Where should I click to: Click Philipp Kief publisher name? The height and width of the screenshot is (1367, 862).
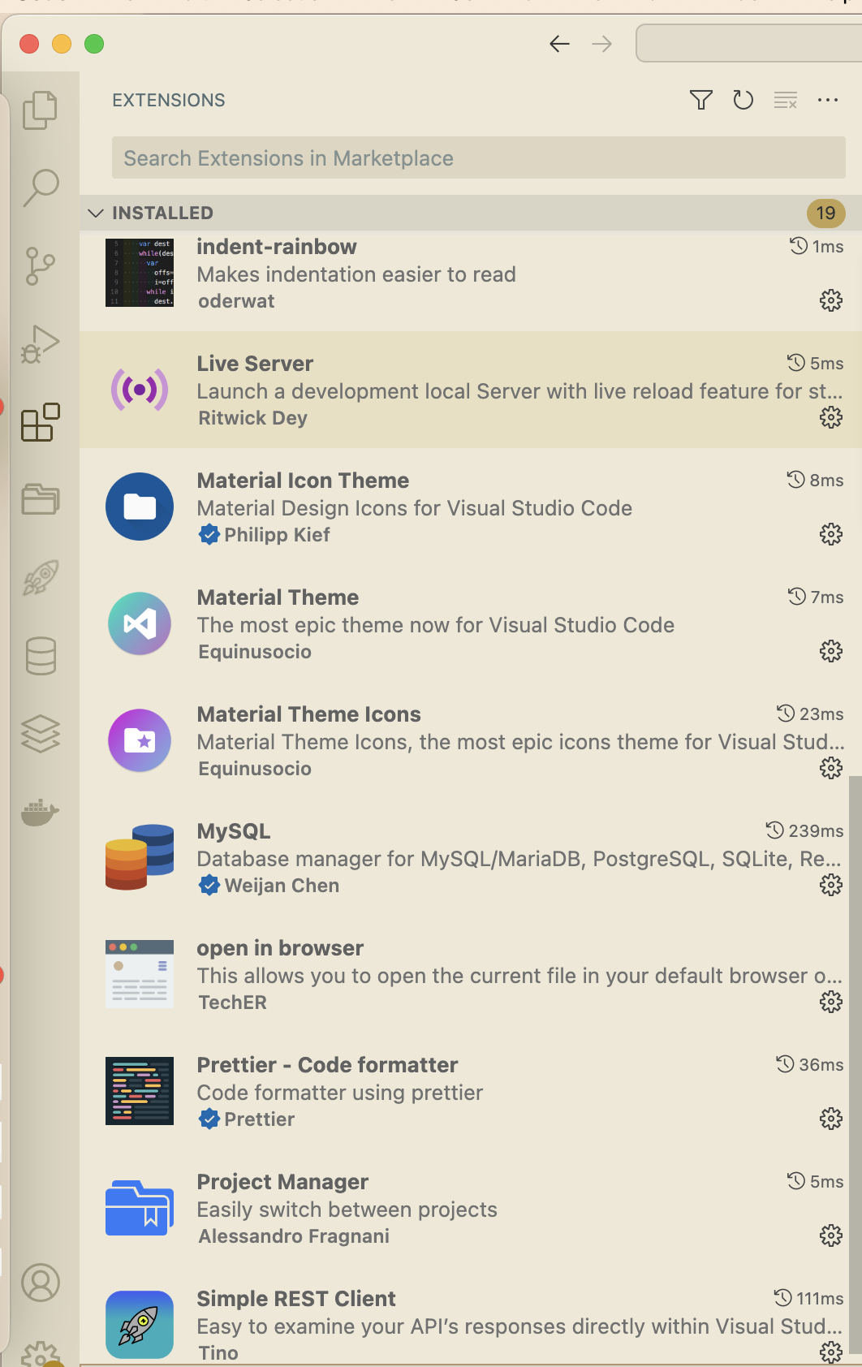(x=277, y=535)
